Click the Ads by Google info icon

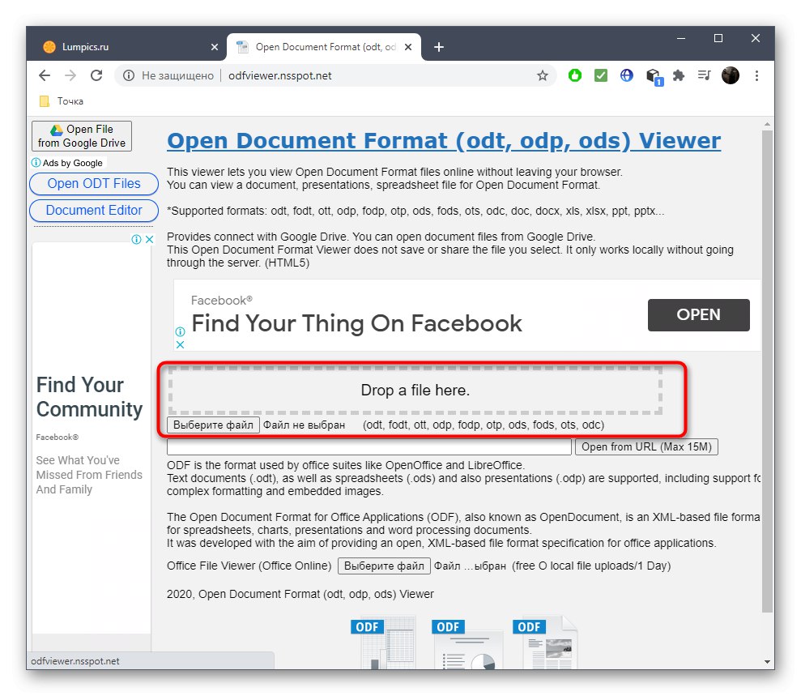point(36,163)
